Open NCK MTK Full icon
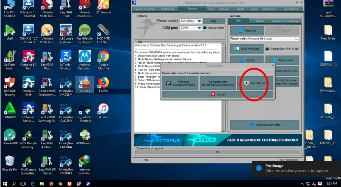The width and height of the screenshot is (341, 187). (103, 34)
